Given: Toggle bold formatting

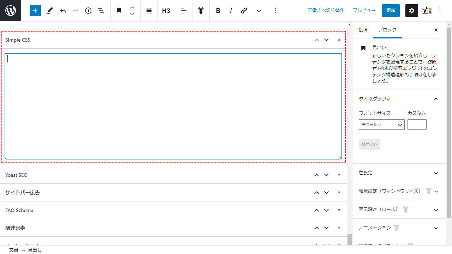Looking at the screenshot, I should [x=218, y=11].
